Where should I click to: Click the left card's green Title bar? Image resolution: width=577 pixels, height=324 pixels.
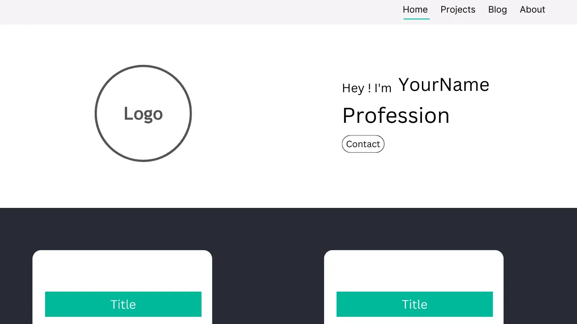(123, 304)
